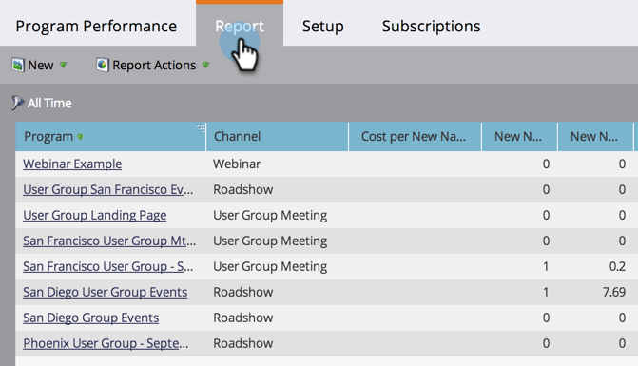The height and width of the screenshot is (366, 638).
Task: Click the Program column options grip icon
Action: click(201, 127)
